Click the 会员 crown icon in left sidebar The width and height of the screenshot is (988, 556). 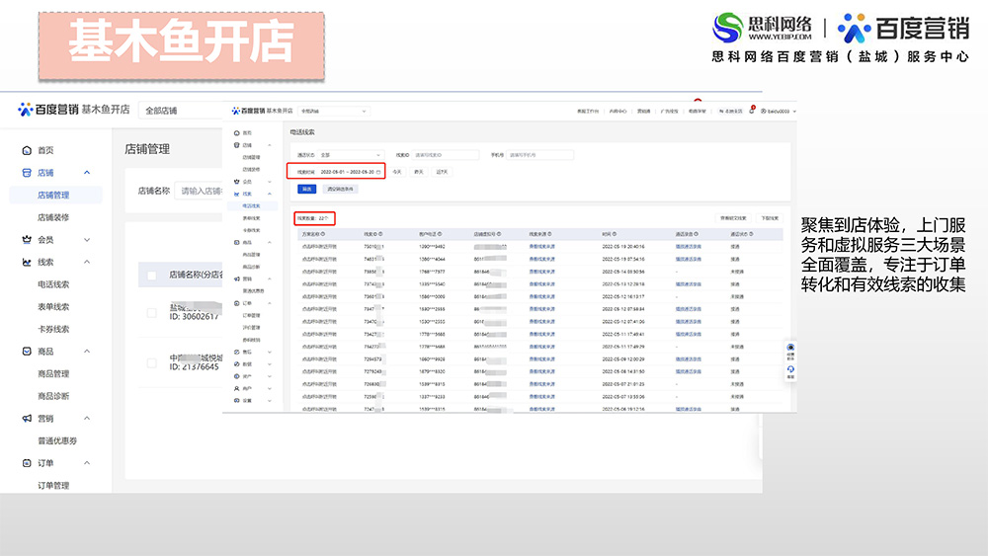click(27, 239)
